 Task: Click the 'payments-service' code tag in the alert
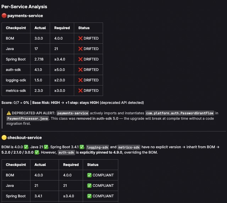tap(73, 113)
